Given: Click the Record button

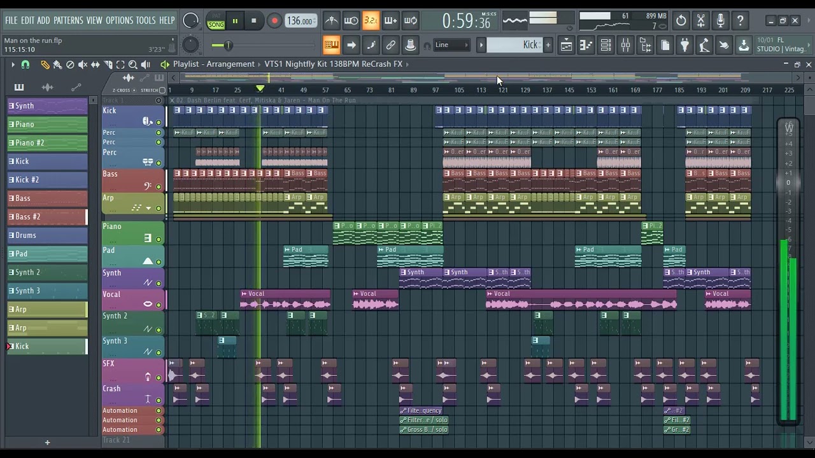Looking at the screenshot, I should click(x=274, y=21).
